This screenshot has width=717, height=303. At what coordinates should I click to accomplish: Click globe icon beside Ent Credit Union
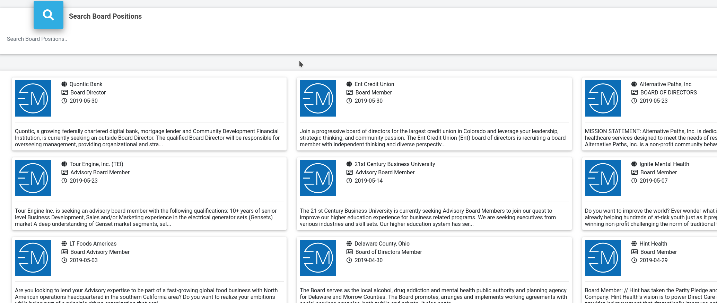[349, 84]
